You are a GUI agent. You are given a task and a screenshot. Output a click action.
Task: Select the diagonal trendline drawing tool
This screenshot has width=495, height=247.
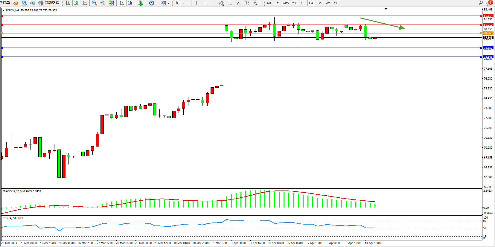(213, 3)
